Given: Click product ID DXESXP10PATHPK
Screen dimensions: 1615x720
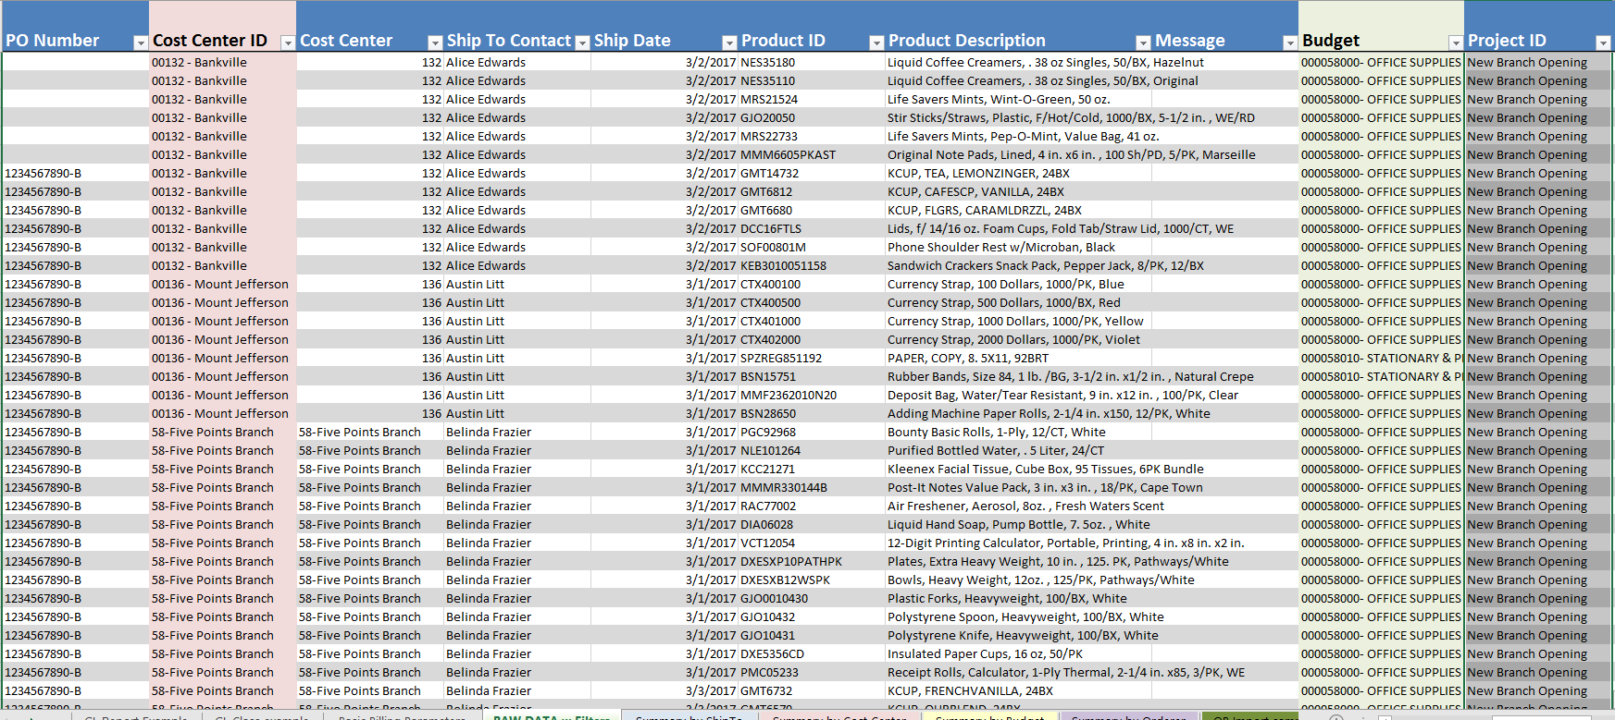Looking at the screenshot, I should coord(791,562).
